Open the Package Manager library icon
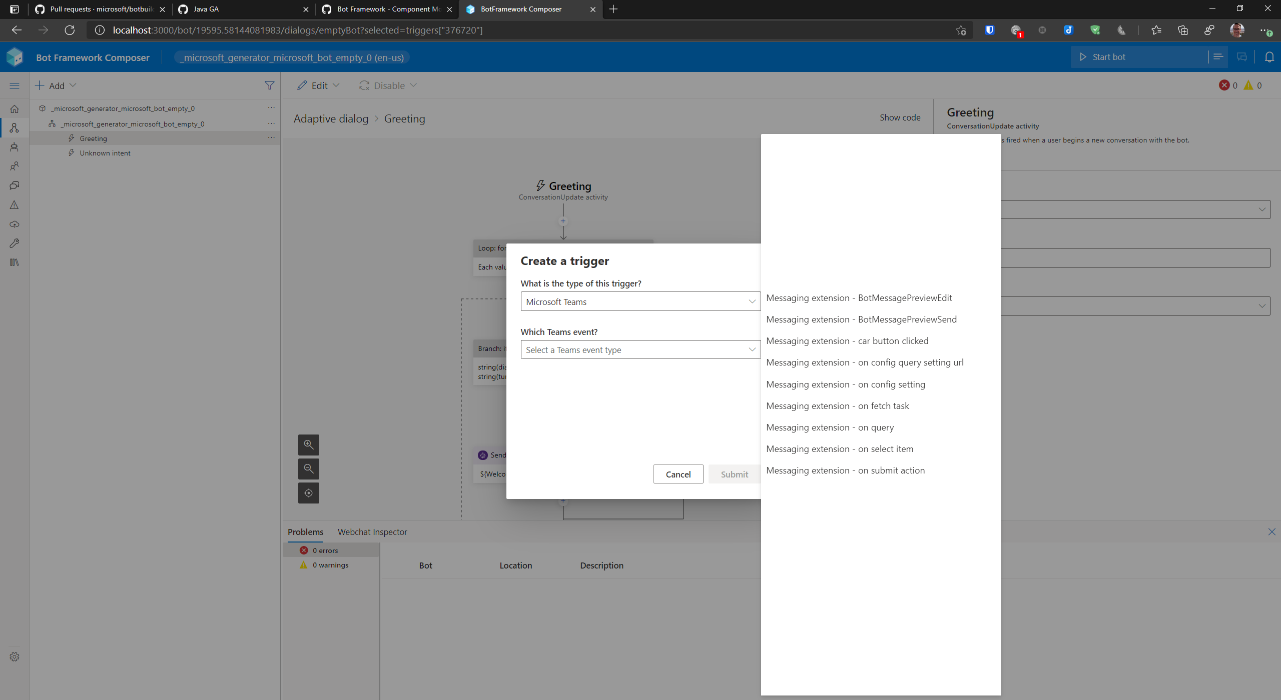 pyautogui.click(x=14, y=262)
